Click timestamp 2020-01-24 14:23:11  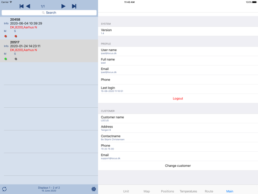[x=25, y=46]
